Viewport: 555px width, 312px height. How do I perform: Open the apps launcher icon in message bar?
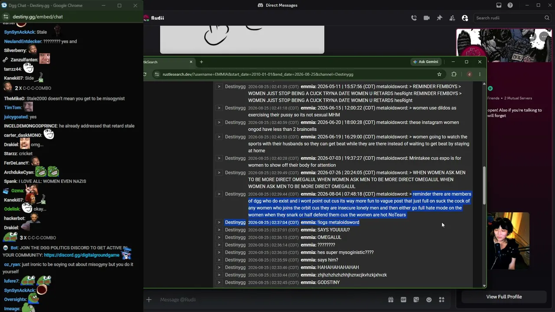coord(441,299)
